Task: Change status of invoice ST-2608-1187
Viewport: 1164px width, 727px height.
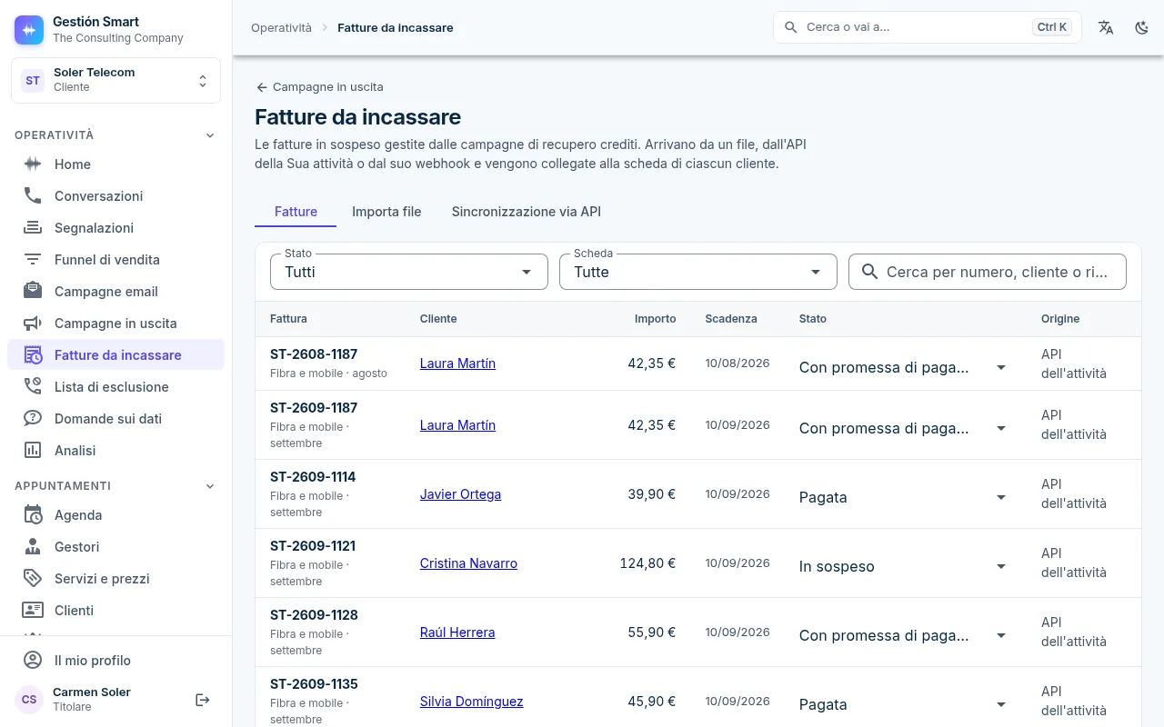Action: tap(904, 367)
